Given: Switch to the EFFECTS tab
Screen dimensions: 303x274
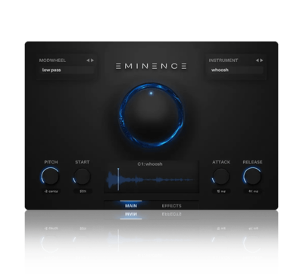Looking at the screenshot, I should point(171,206).
